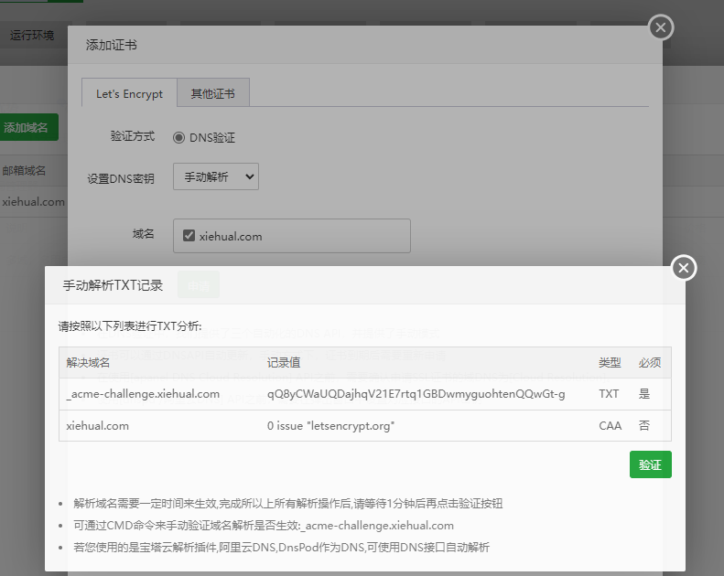Close the 添加证书 dialog
Viewport: 724px width, 576px height.
661,27
